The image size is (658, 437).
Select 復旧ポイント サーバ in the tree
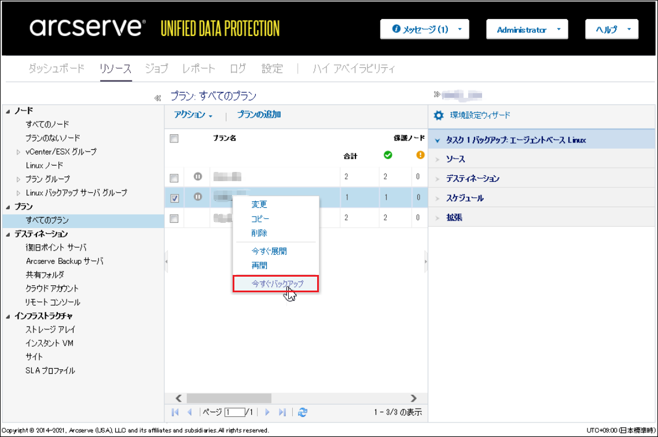point(56,248)
